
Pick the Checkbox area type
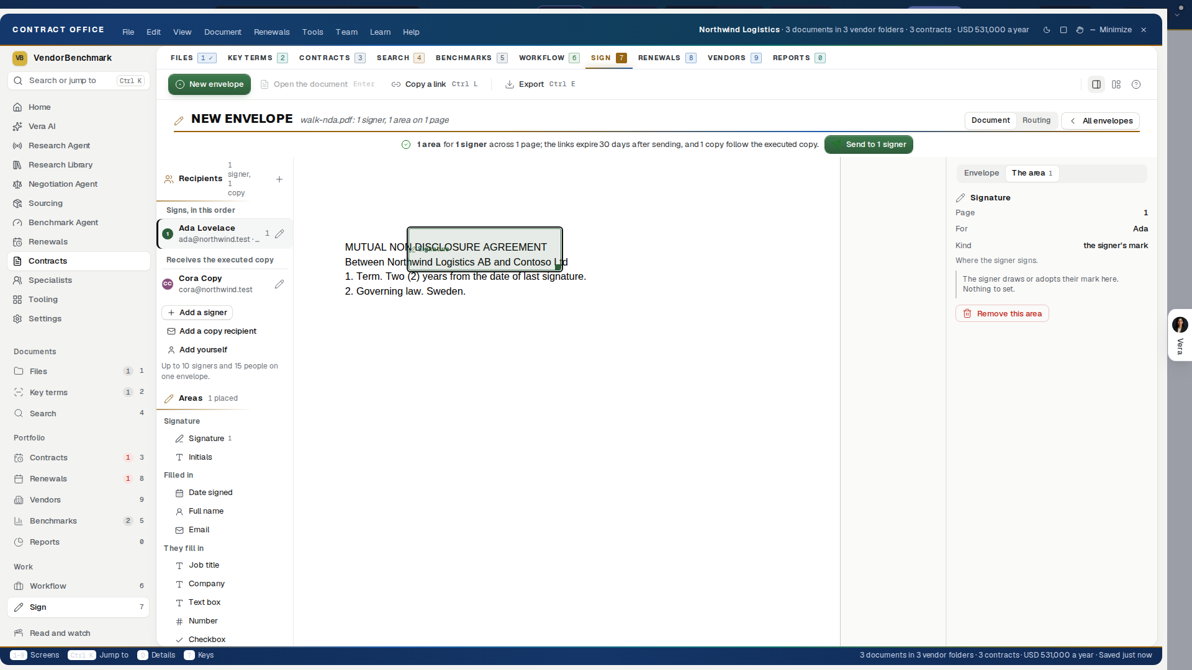206,640
